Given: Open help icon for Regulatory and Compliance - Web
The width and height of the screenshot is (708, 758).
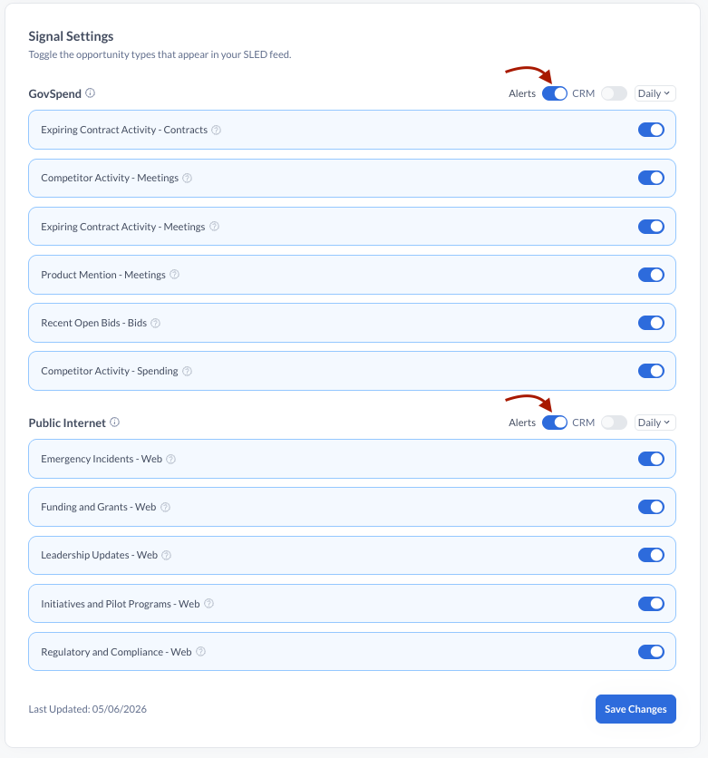Looking at the screenshot, I should click(x=201, y=652).
